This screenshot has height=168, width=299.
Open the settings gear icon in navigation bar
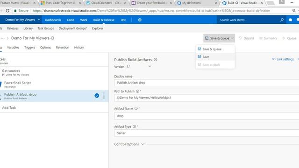140,20
